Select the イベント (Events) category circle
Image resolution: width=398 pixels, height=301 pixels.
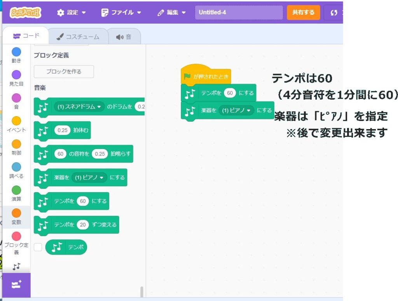16,121
